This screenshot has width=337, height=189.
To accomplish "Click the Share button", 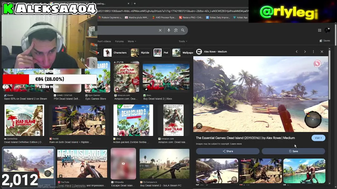I will tap(228, 151).
